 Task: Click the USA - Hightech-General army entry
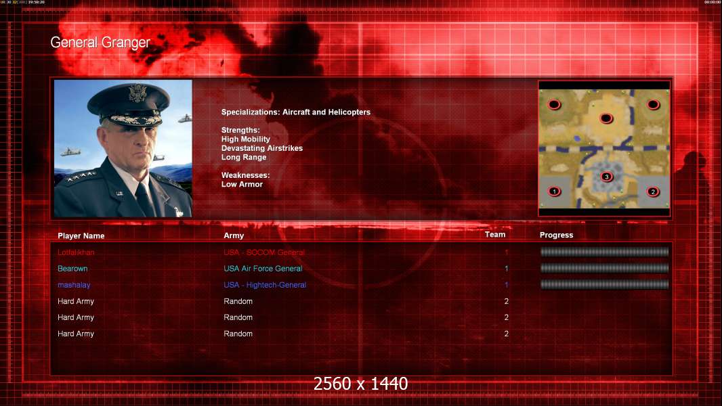pos(265,285)
